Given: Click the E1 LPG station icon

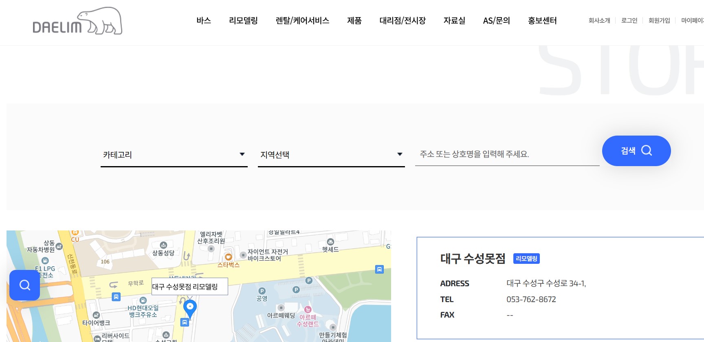Looking at the screenshot, I should tap(45, 261).
